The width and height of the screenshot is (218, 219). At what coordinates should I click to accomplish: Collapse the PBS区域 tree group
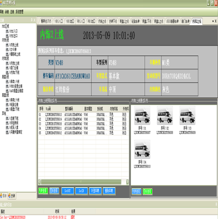(6, 26)
